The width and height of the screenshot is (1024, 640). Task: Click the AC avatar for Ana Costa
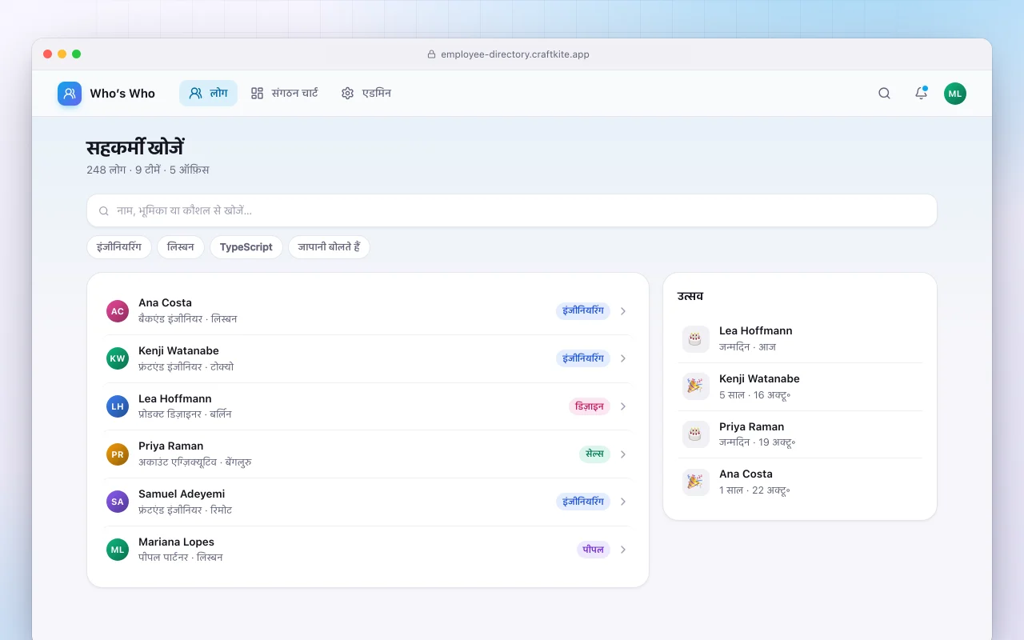[118, 311]
